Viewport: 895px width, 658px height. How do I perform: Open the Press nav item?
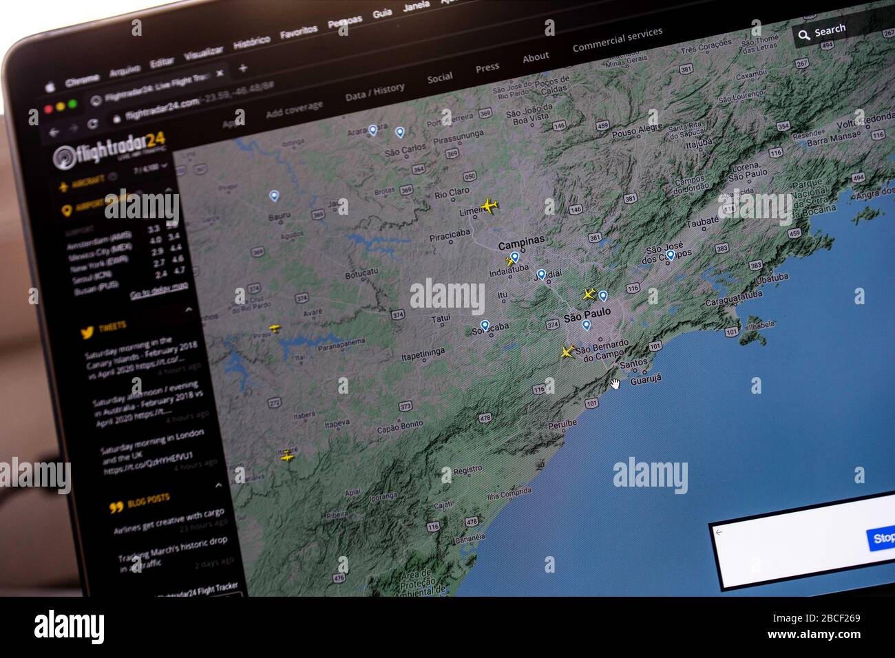[487, 67]
